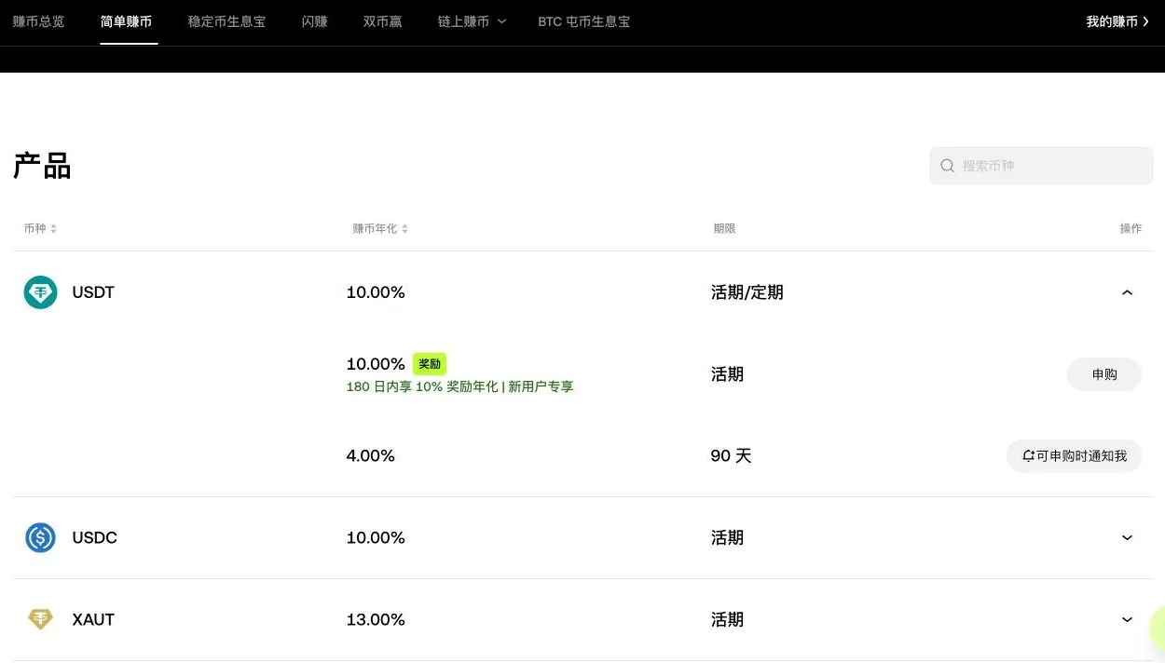
Task: Open the 赚币总览 tab
Action: (38, 21)
